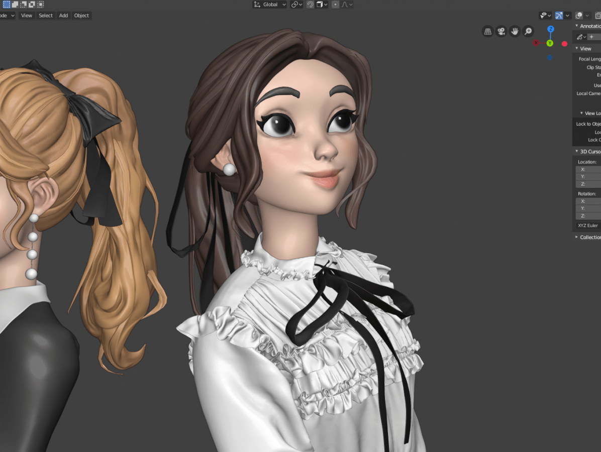Click the perspective/orthographic toggle grid icon
This screenshot has height=452, width=601.
487,31
